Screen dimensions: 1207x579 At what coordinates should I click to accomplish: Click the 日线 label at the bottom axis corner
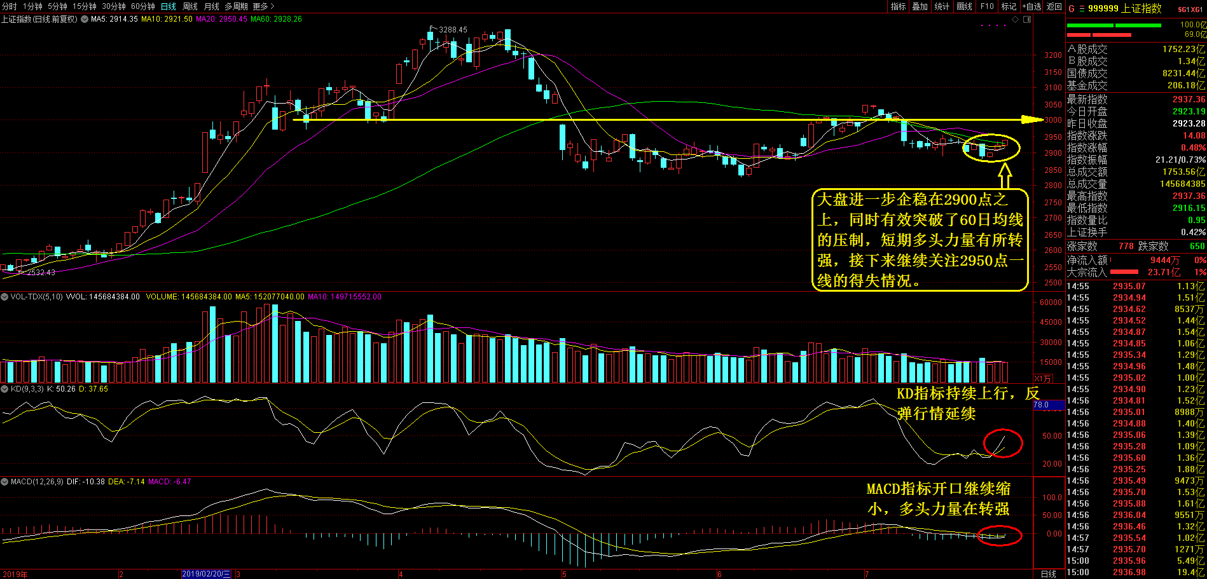pyautogui.click(x=1049, y=574)
